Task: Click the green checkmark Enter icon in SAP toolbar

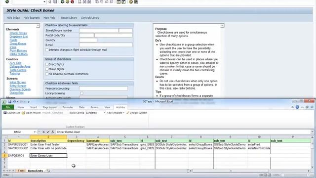Action: 7,1
